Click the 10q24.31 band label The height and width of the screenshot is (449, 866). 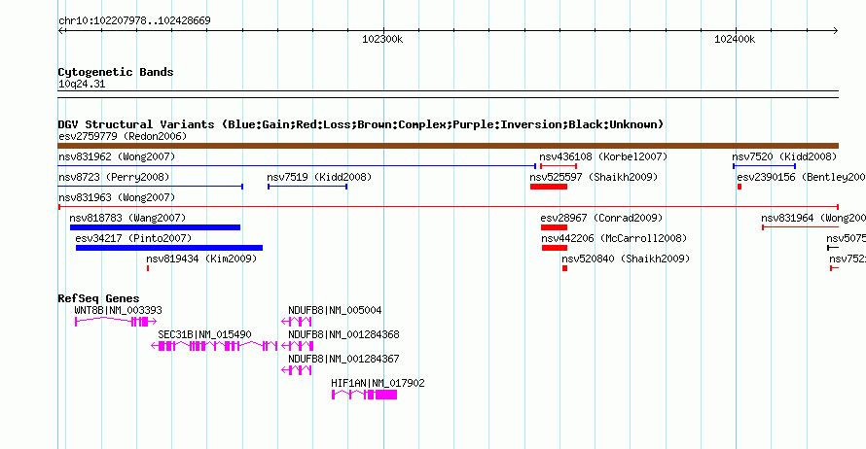click(x=82, y=85)
